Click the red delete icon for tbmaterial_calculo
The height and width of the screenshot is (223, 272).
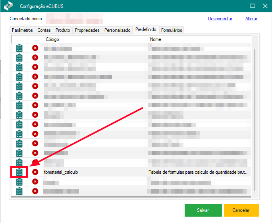(35, 172)
